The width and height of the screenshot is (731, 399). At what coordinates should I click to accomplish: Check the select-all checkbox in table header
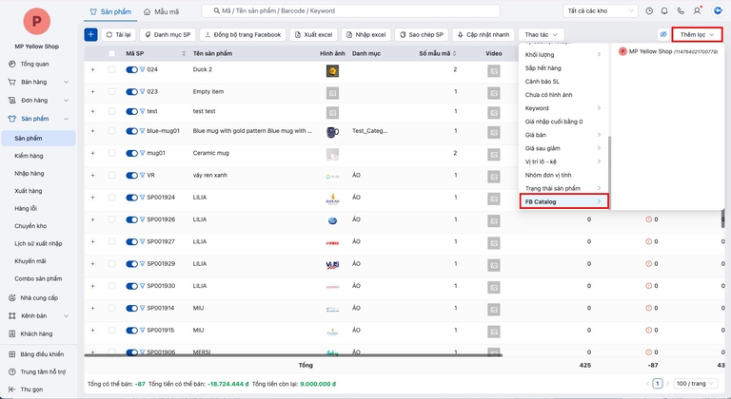[111, 54]
